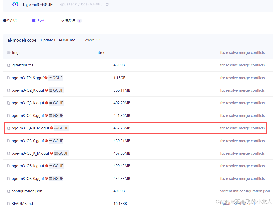Screen dimensions: 273x206
Task: Click the size 437.78MB in Q4_K_M row
Action: (122, 128)
